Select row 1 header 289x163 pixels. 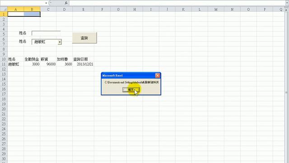4,14
